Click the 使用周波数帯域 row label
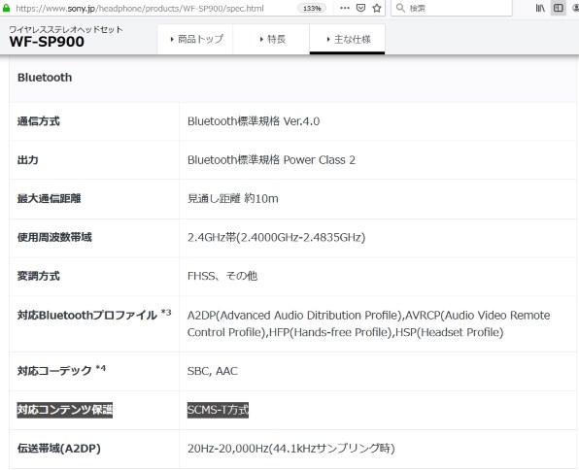 (54, 237)
